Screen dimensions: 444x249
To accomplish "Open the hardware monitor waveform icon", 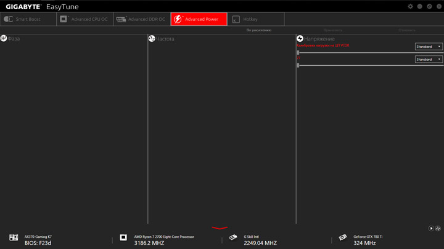I will 438,228.
